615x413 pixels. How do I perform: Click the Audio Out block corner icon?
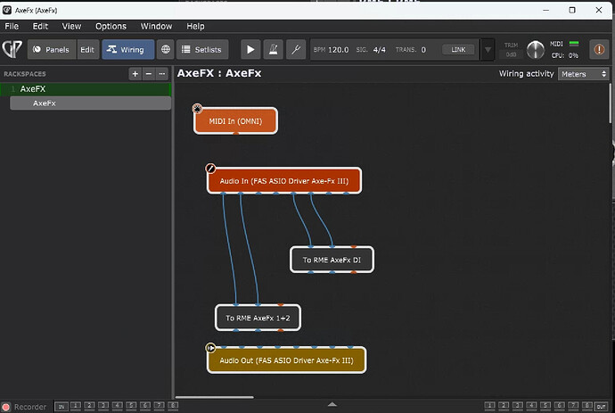point(210,348)
